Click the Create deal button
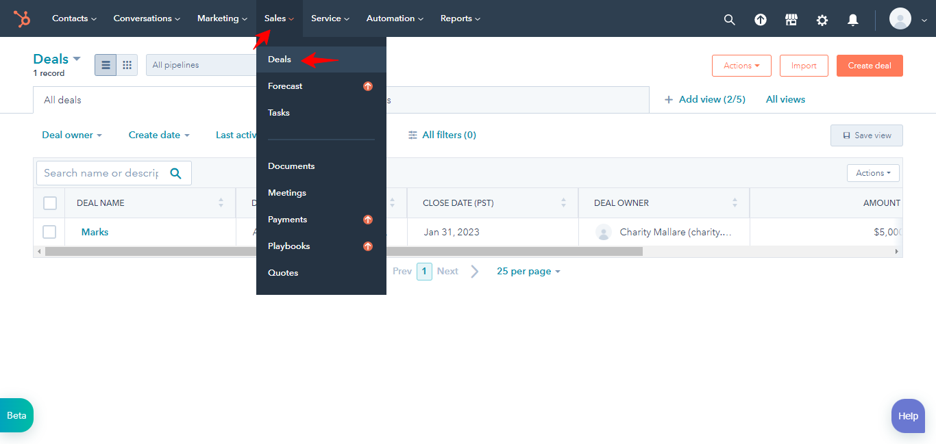This screenshot has width=936, height=444. click(x=870, y=66)
